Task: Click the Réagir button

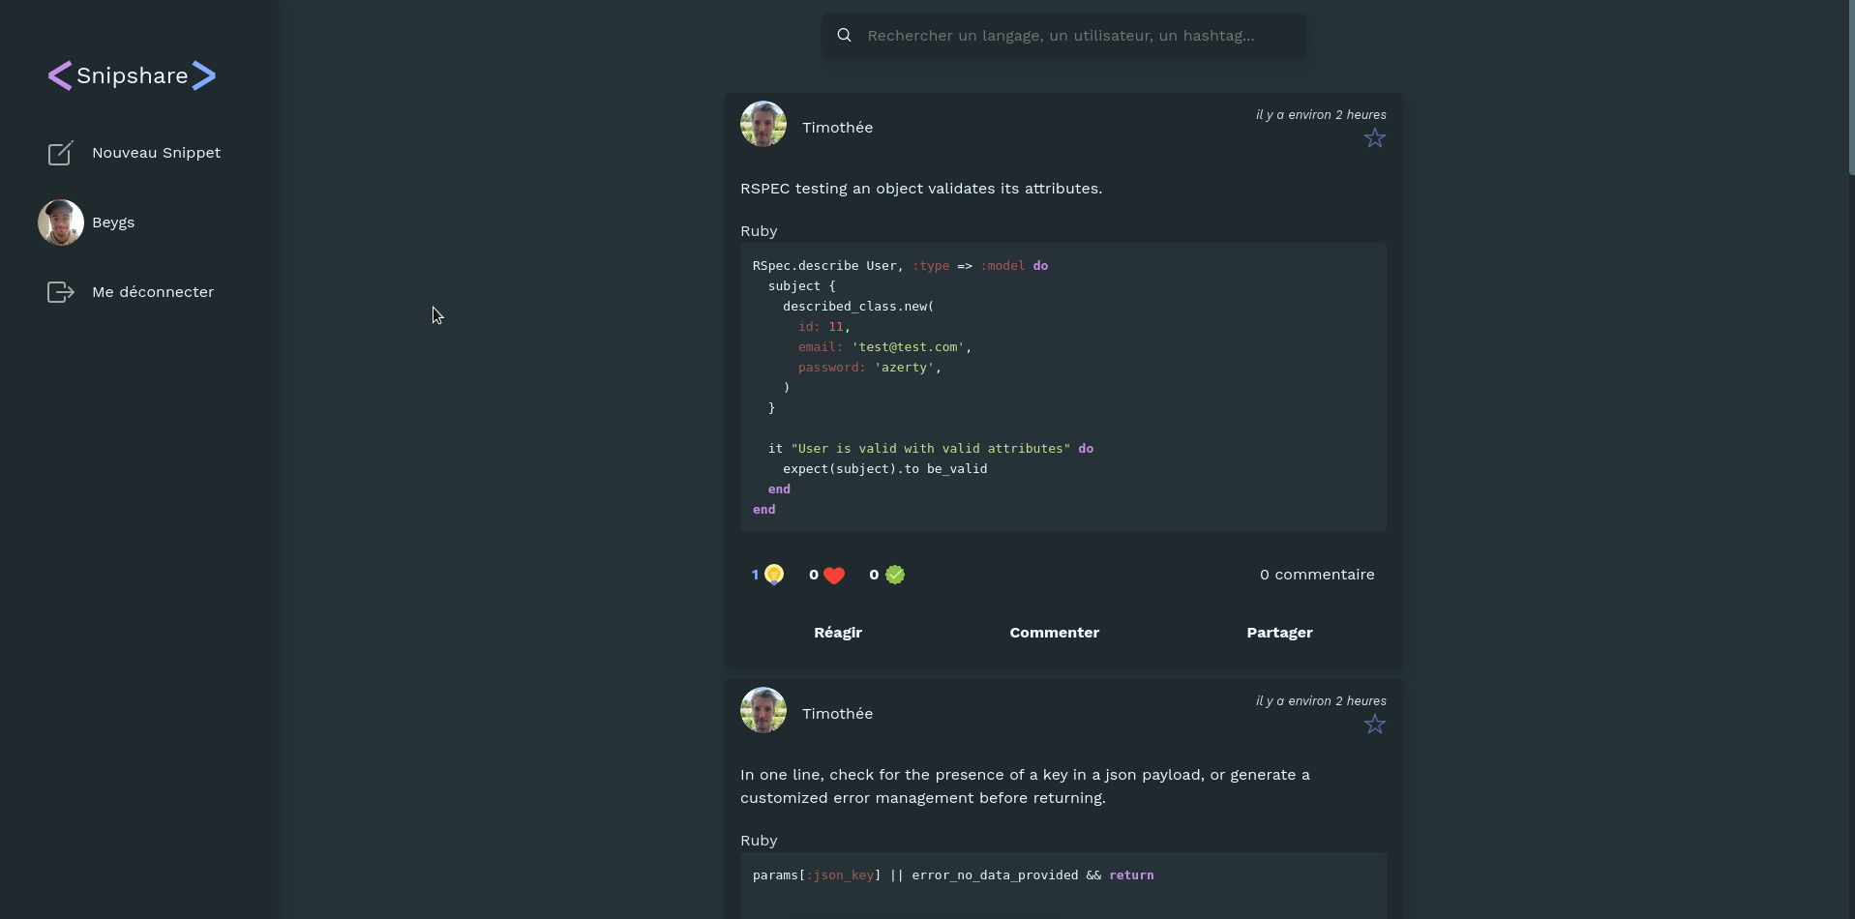Action: point(838,633)
